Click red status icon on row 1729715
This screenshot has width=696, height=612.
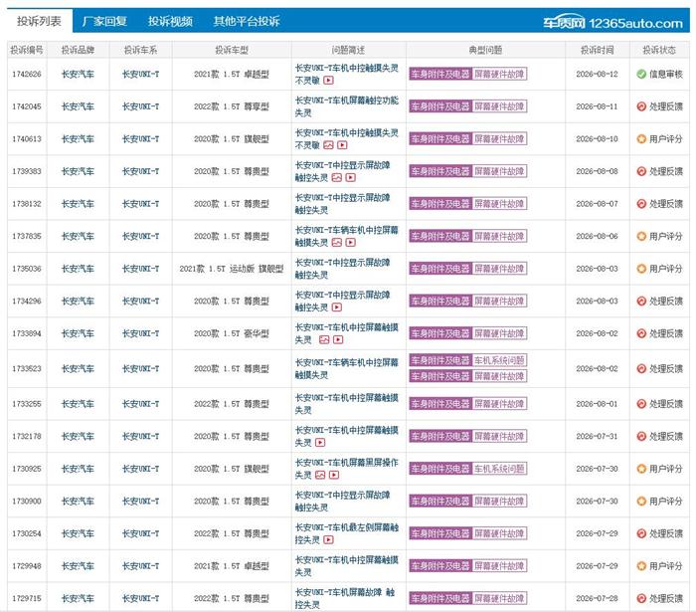coord(641,599)
